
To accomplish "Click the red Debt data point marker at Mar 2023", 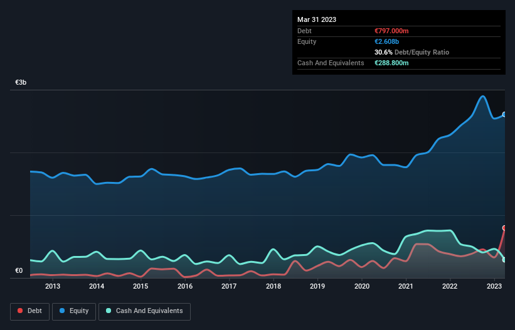I will 504,228.
